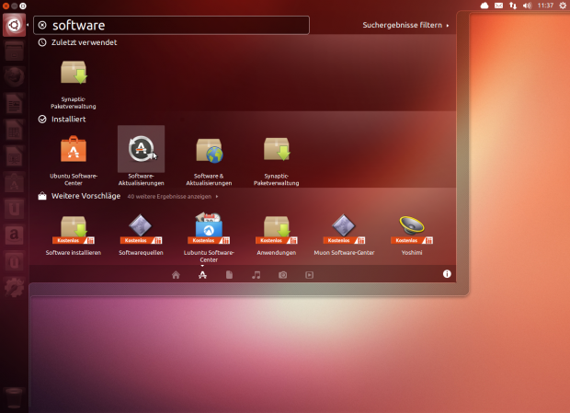This screenshot has width=570, height=413.
Task: Show 40 weitere Ergebnisse anzeigen
Action: (x=173, y=196)
